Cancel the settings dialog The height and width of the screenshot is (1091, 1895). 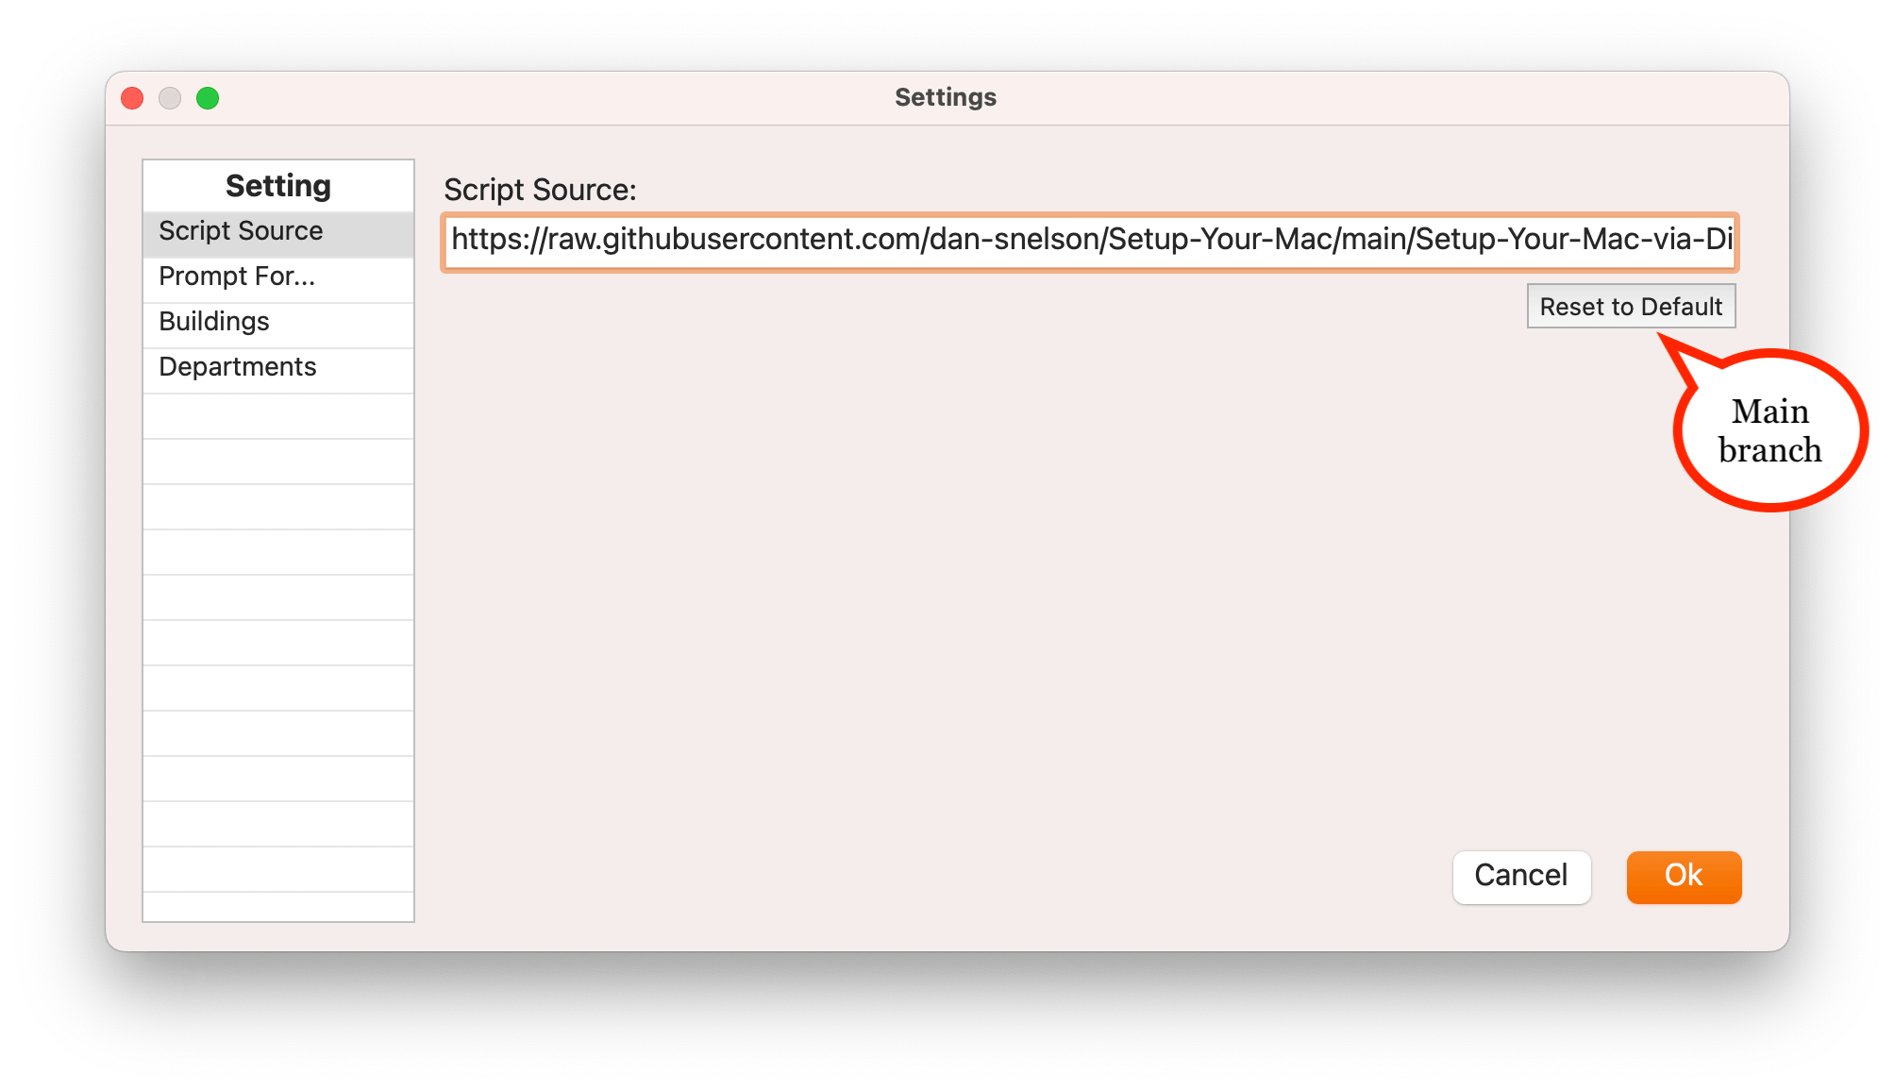1521,876
